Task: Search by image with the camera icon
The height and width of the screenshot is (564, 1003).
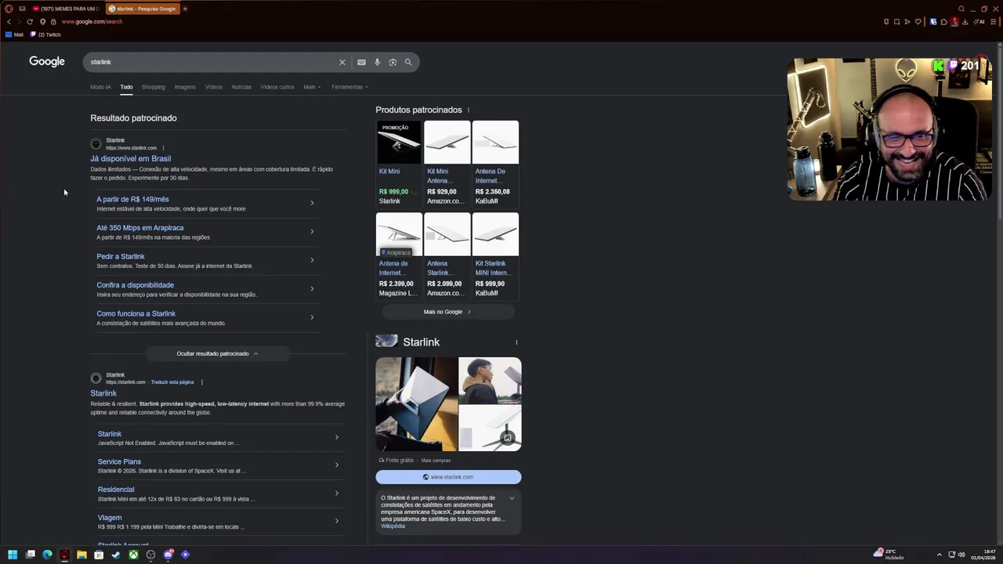Action: (x=393, y=62)
